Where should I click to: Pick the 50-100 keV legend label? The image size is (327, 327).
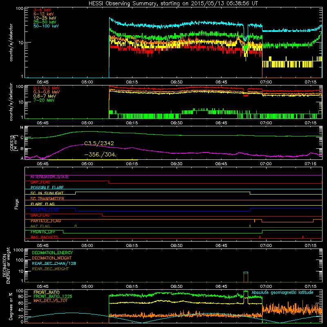click(x=46, y=26)
